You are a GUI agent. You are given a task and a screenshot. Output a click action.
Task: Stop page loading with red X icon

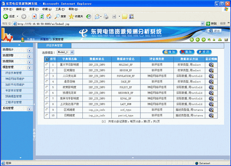34,16
